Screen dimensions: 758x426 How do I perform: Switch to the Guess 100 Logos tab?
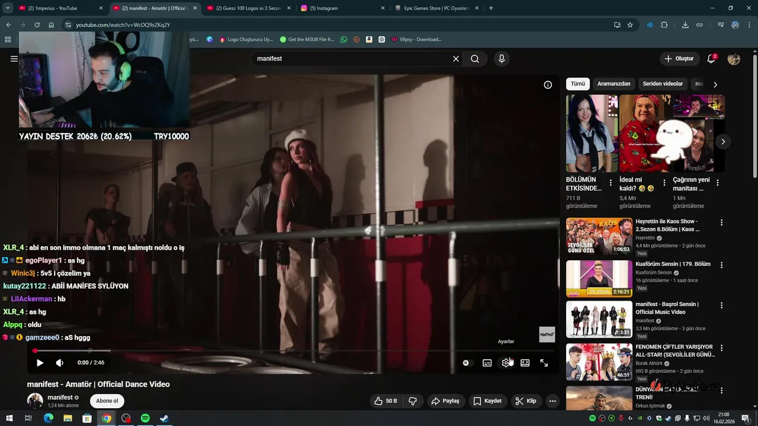point(249,8)
